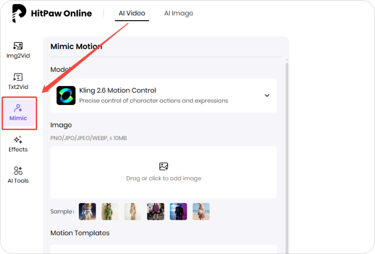Select the green jumpsuit toddler sample
This screenshot has width=375, height=254.
point(110,211)
